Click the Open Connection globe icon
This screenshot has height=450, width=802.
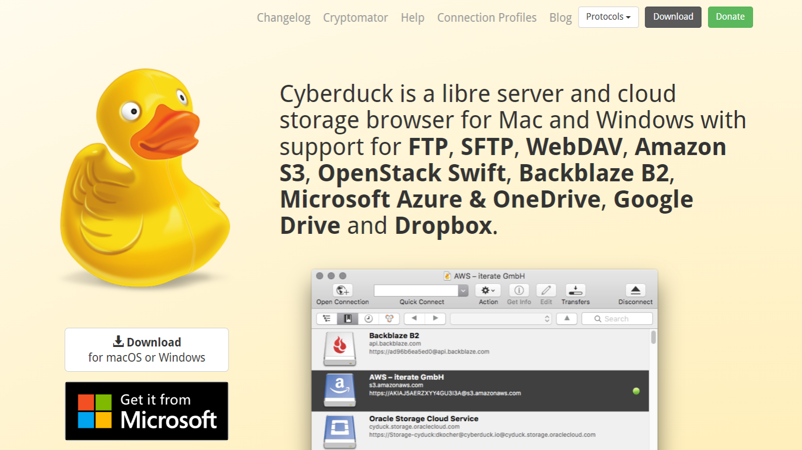(x=342, y=290)
